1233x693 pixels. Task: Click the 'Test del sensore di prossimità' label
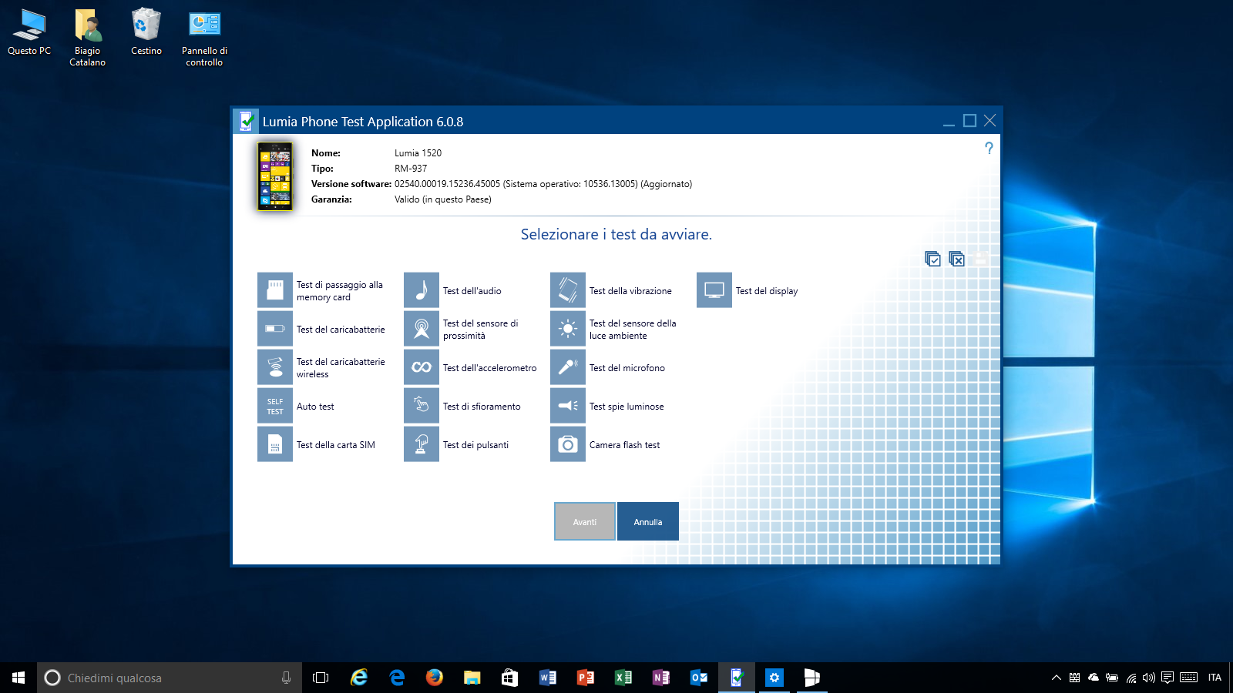(481, 330)
